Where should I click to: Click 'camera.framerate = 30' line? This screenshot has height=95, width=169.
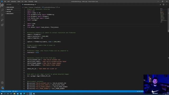pos(35,38)
